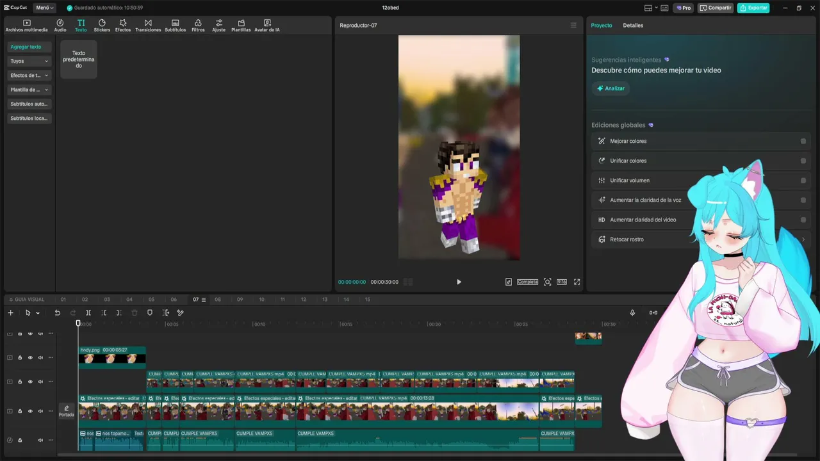Open the Subtítulos panel
Viewport: 820px width, 461px height.
coord(176,26)
